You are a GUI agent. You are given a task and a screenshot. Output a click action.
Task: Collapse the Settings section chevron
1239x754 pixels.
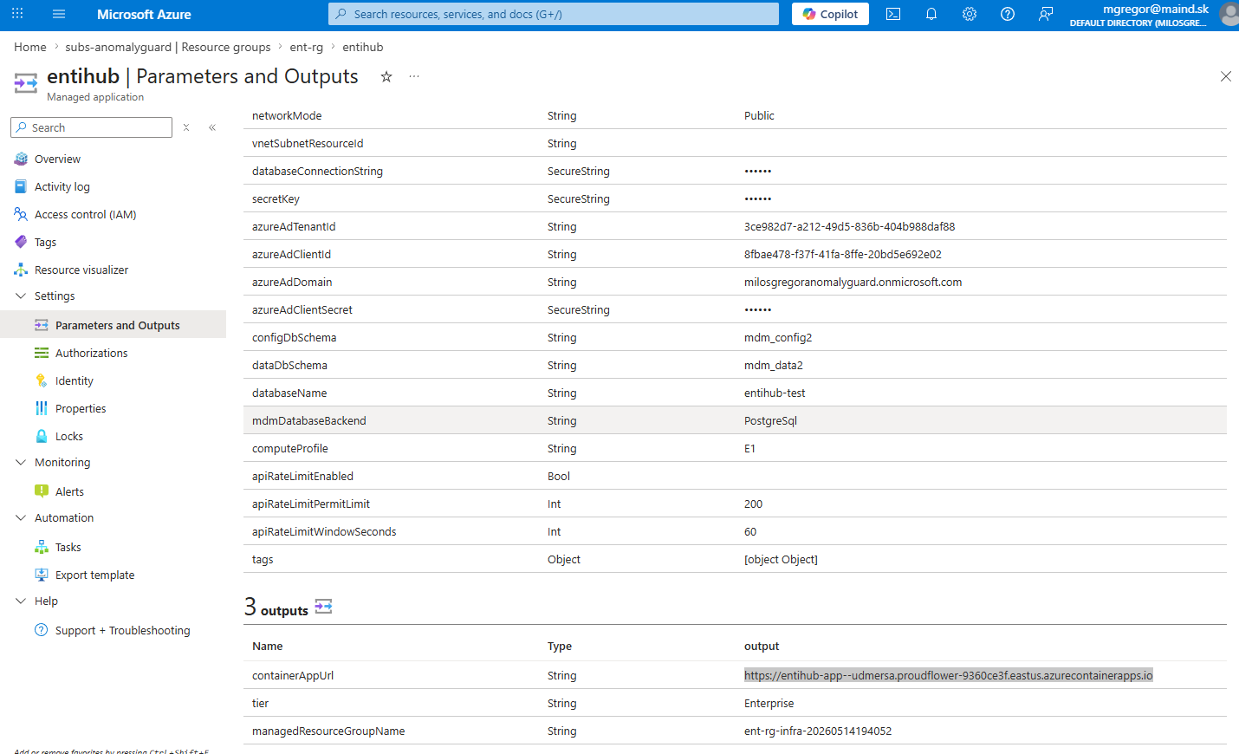[x=21, y=296]
